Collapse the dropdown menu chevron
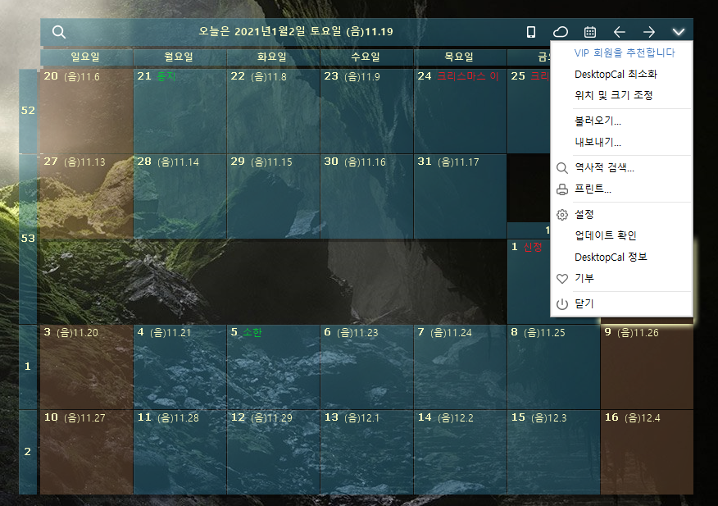 click(679, 32)
